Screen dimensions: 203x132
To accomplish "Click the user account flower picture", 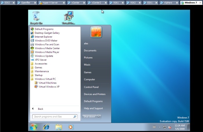I will tap(96, 32).
